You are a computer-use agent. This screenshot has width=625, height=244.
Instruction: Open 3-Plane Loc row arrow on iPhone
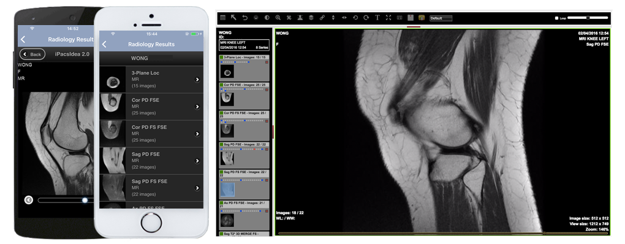tap(197, 79)
